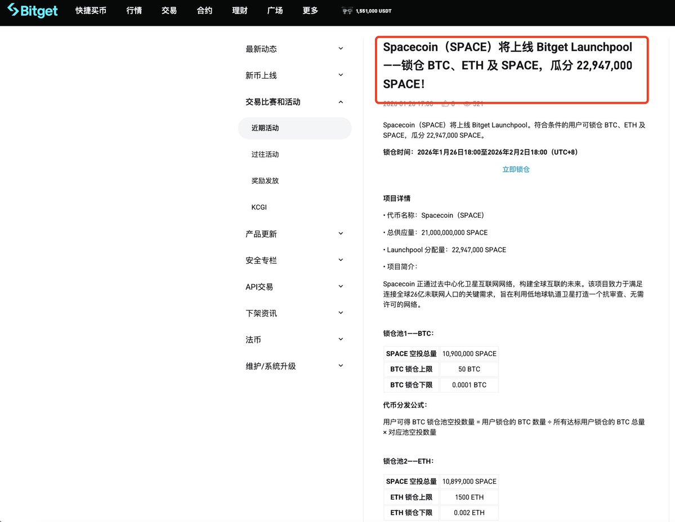This screenshot has height=522, width=675.
Task: Click the 最新动态 category label
Action: click(x=261, y=49)
